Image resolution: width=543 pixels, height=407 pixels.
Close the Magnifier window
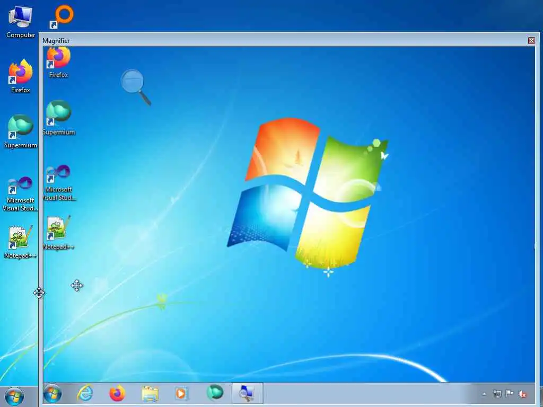point(531,40)
